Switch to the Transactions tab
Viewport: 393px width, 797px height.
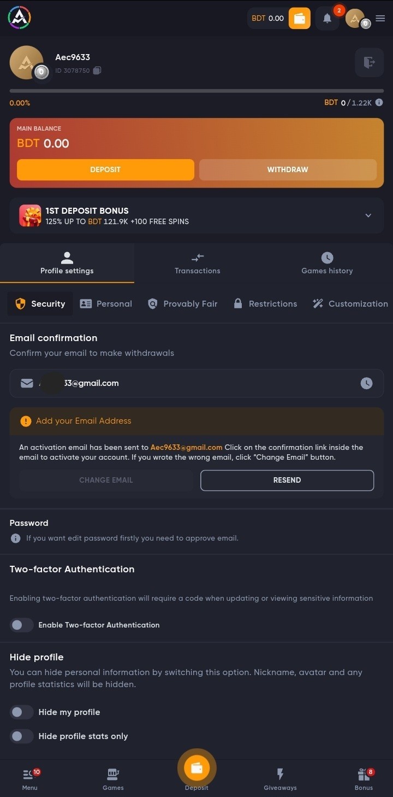click(198, 263)
